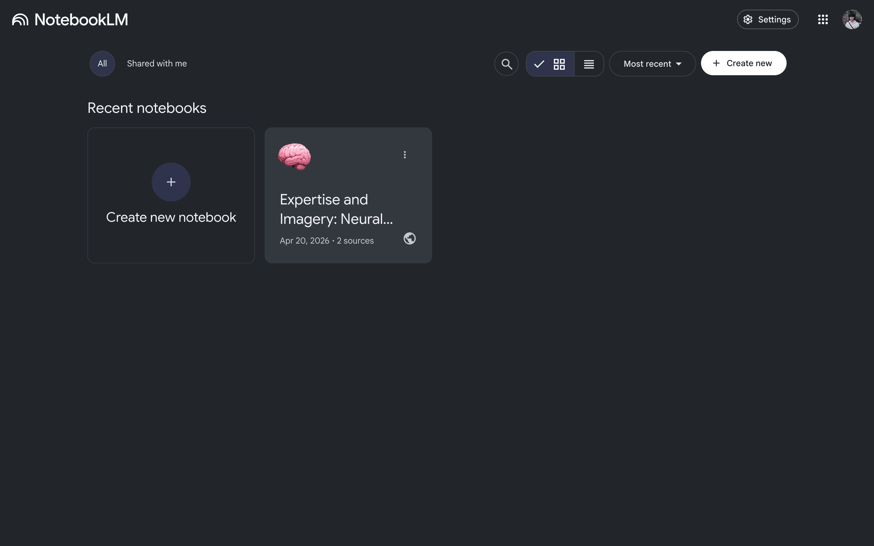Switch to Shared with me tab
This screenshot has width=874, height=546.
pyautogui.click(x=157, y=64)
